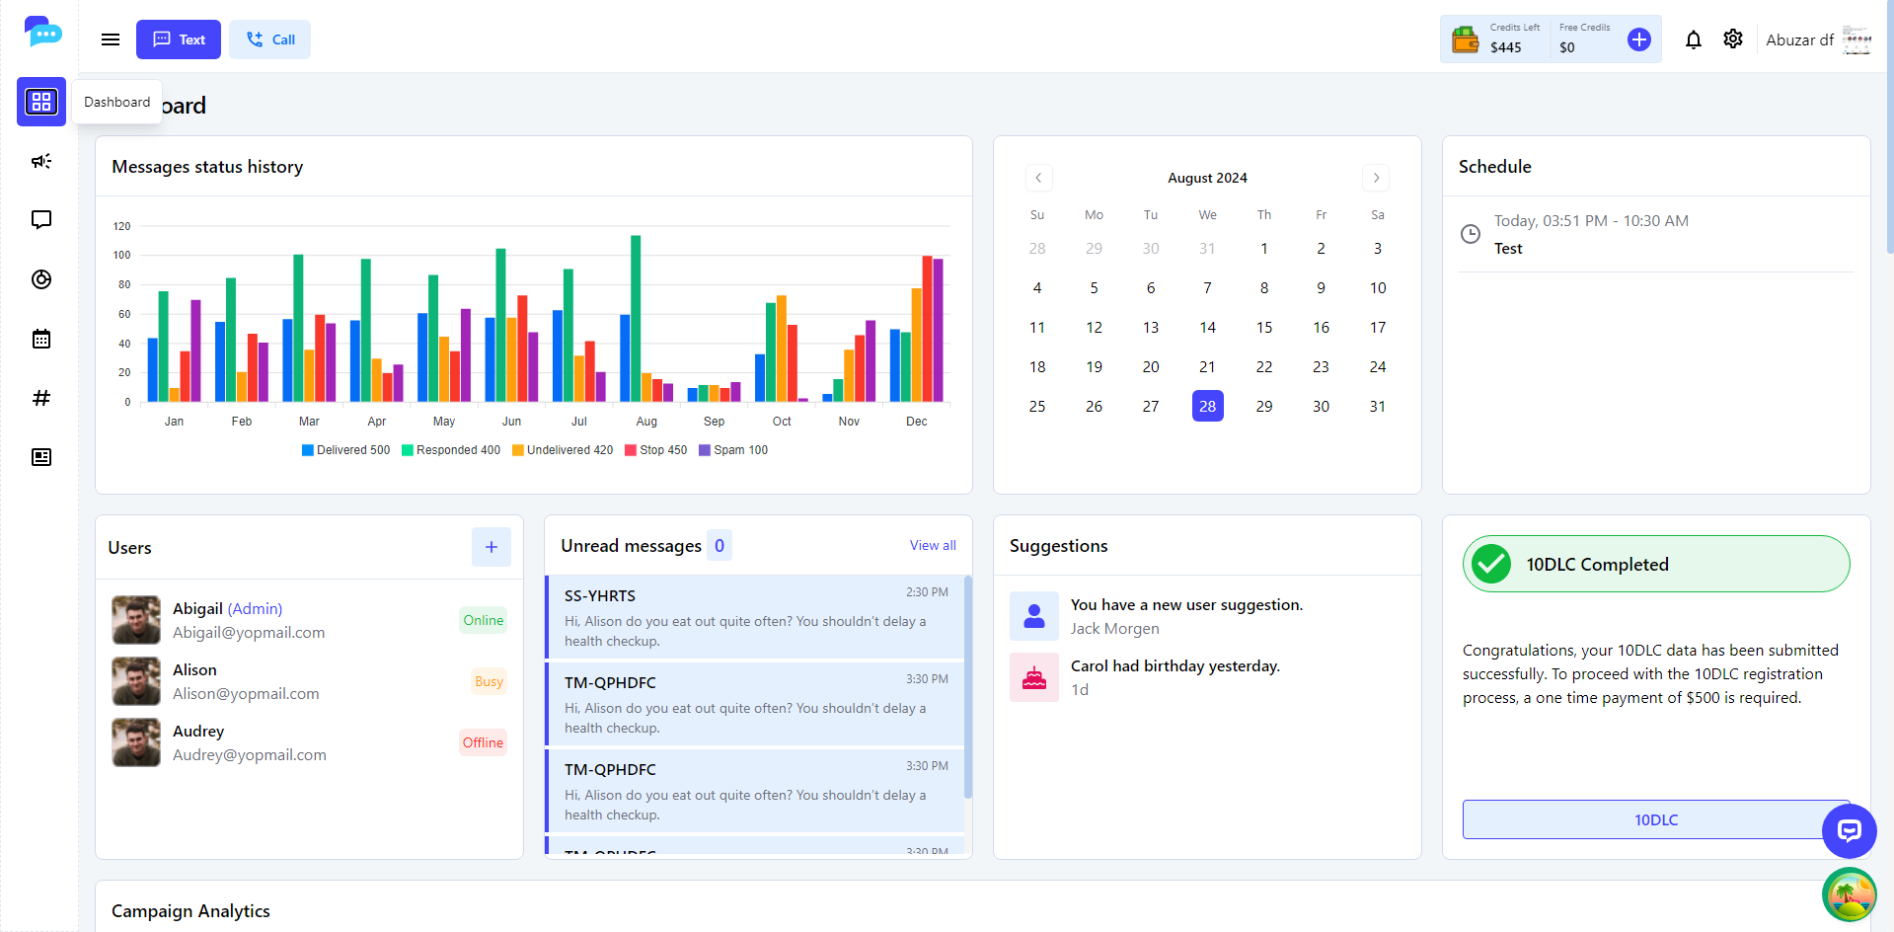Open the settings gear icon
This screenshot has width=1894, height=932.
[x=1733, y=39]
